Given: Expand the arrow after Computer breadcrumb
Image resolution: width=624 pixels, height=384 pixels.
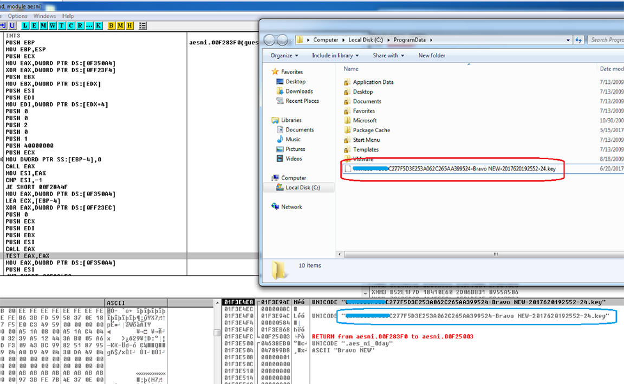Looking at the screenshot, I should point(343,40).
